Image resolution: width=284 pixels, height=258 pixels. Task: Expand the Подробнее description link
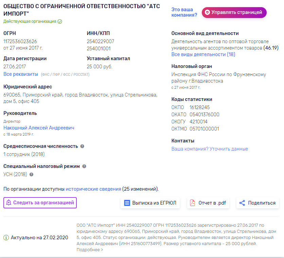point(90,250)
